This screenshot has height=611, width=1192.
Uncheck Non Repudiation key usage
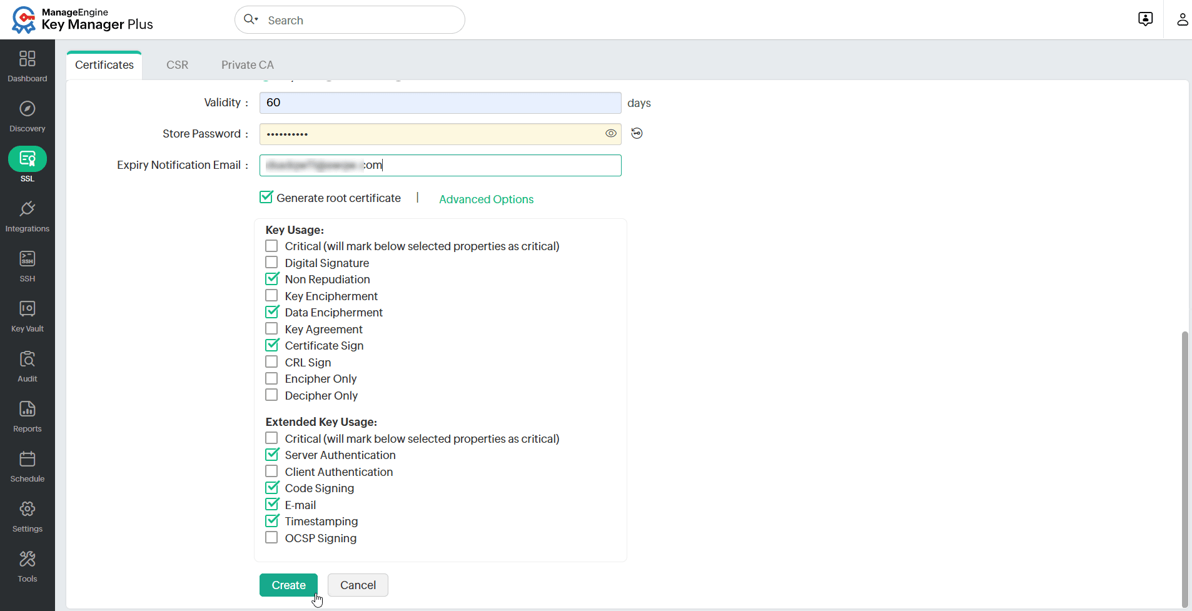pyautogui.click(x=271, y=279)
